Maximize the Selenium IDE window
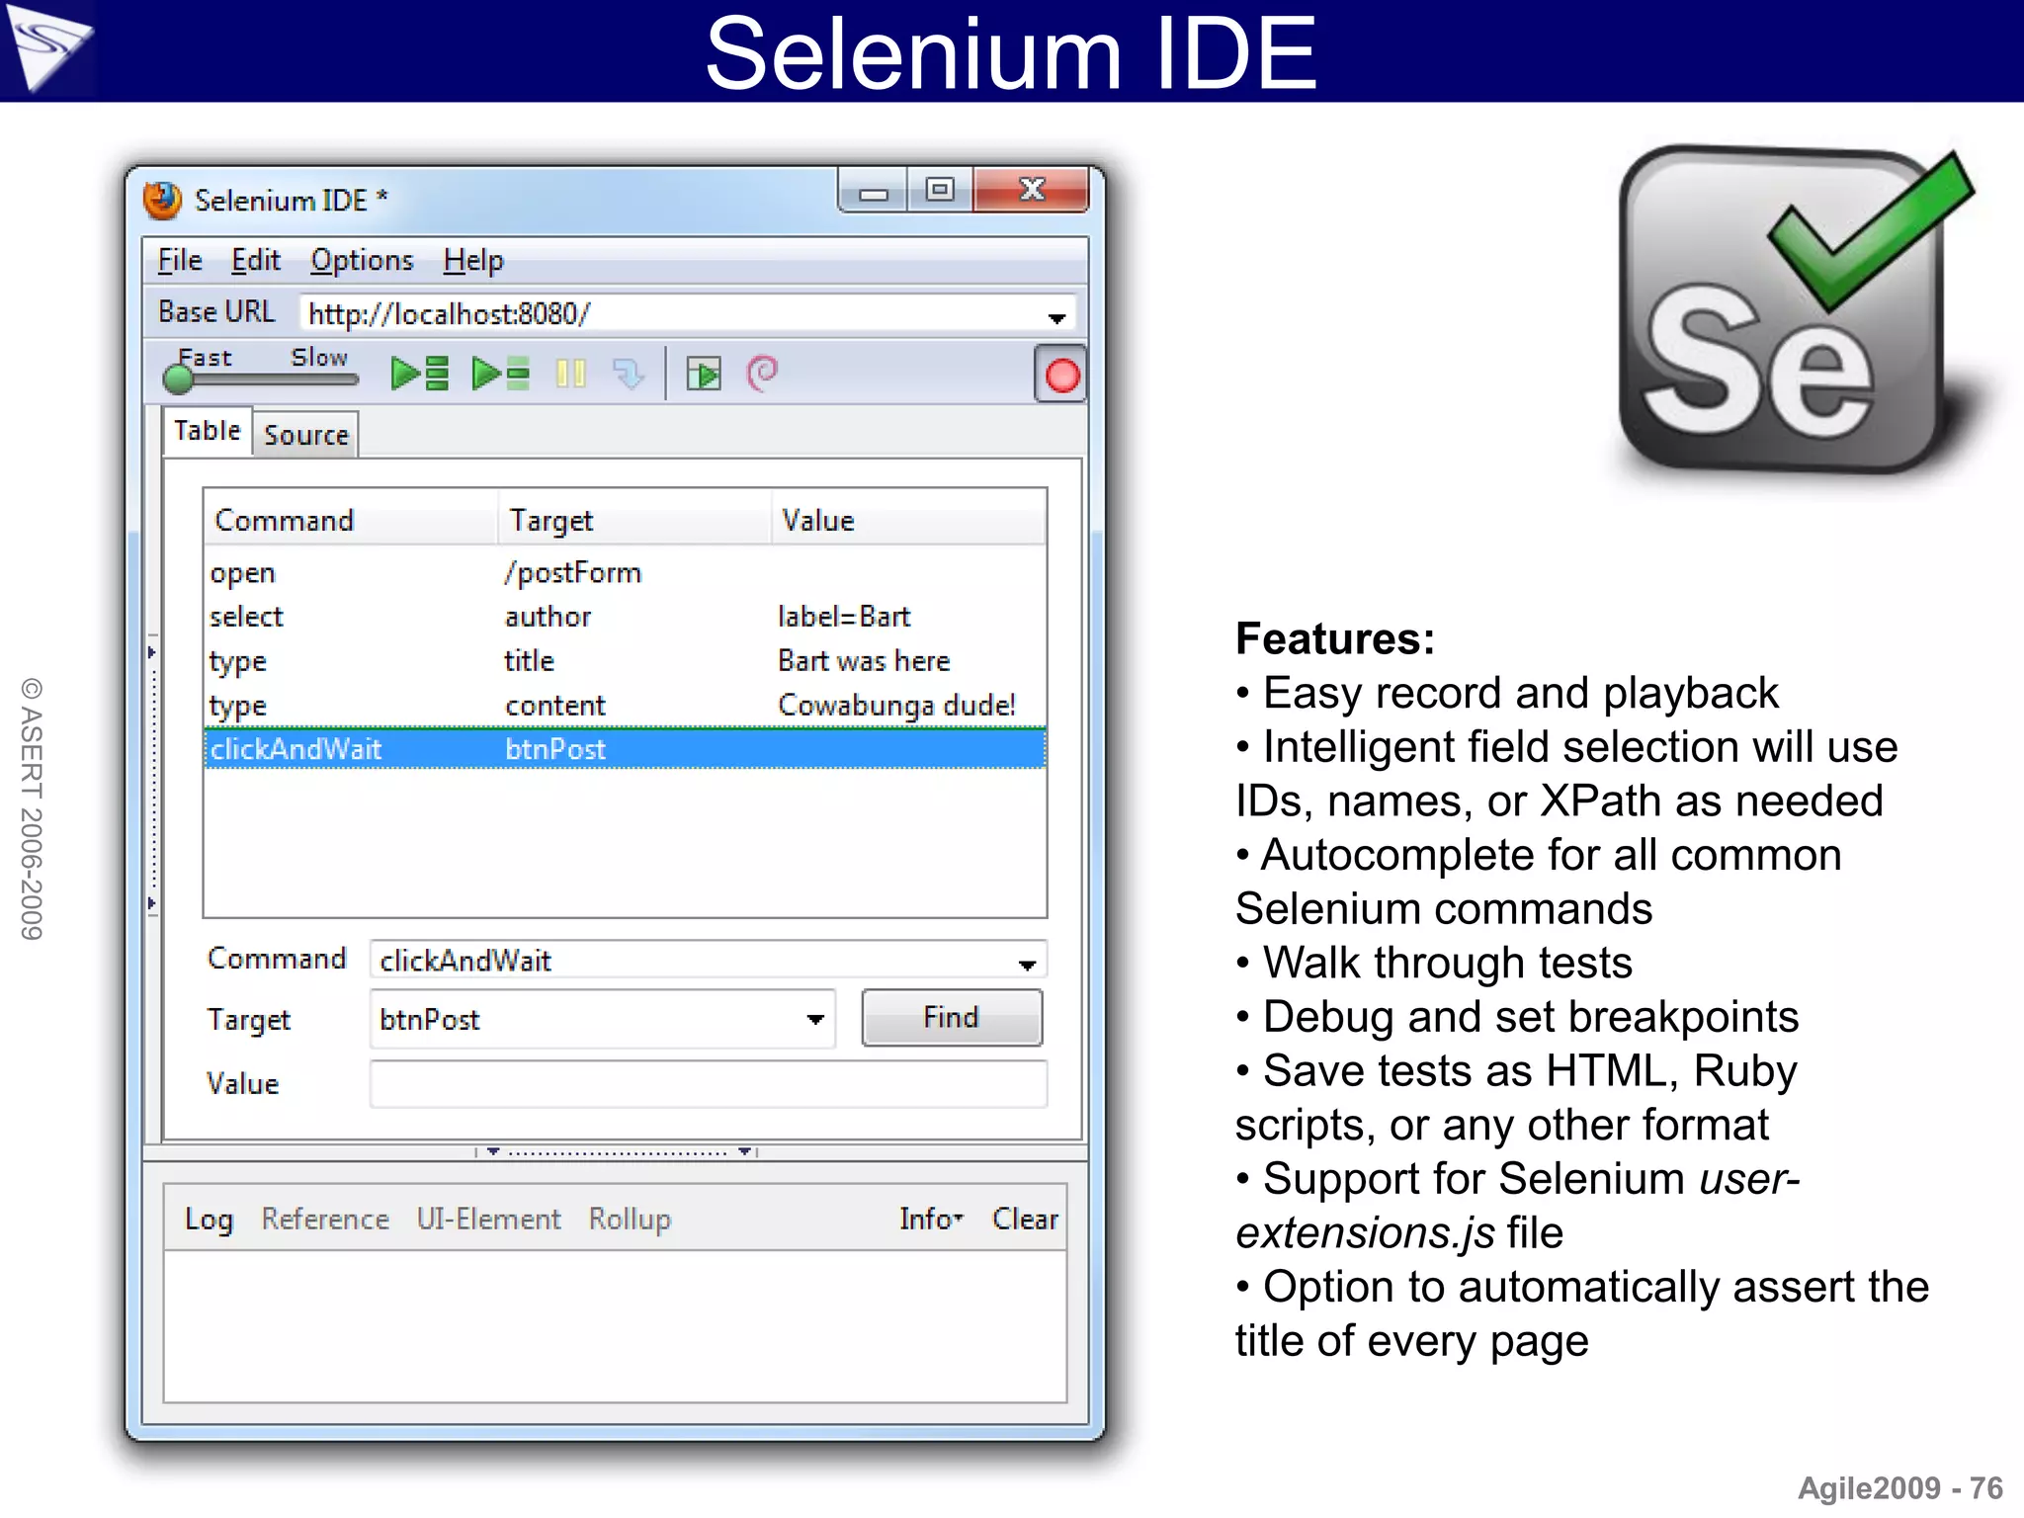Viewport: 2024px width, 1518px height. (x=940, y=190)
